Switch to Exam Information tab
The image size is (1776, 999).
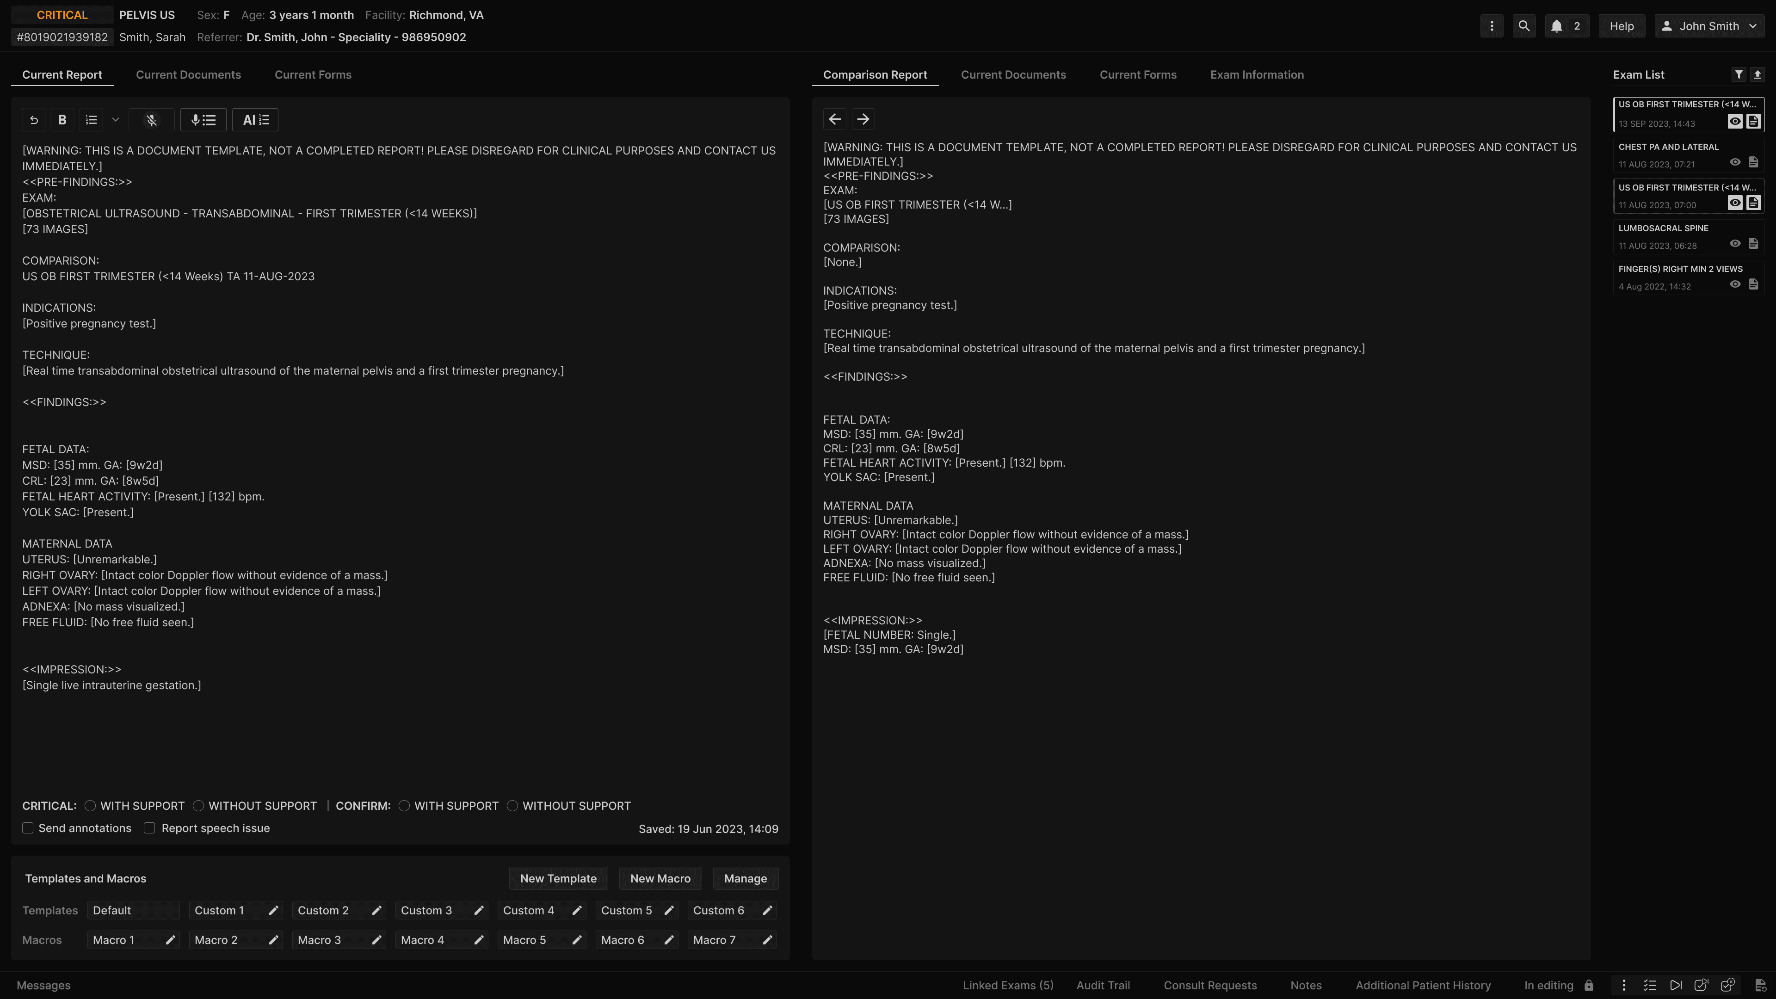click(1256, 74)
